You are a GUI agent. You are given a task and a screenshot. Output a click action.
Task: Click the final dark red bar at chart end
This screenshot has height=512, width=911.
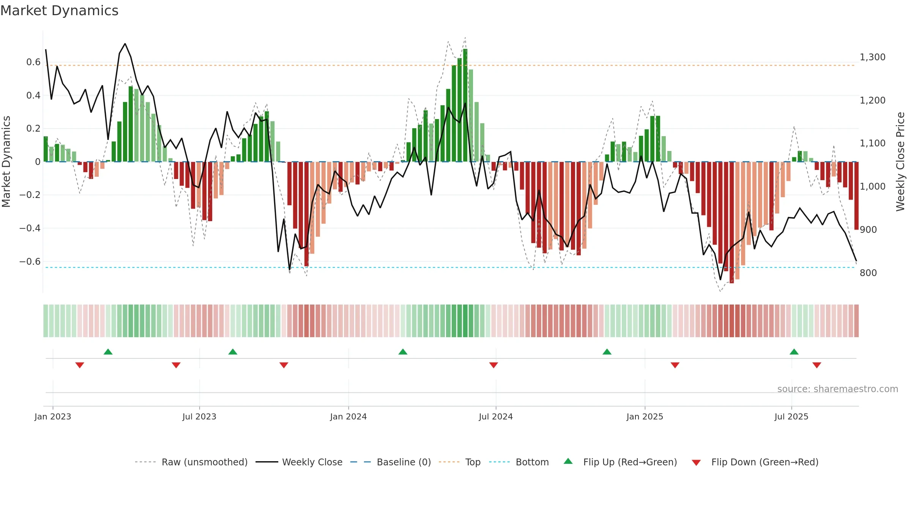coord(856,196)
